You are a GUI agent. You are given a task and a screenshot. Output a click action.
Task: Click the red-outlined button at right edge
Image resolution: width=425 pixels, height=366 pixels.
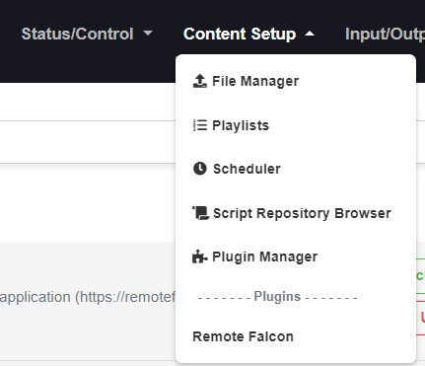420,318
